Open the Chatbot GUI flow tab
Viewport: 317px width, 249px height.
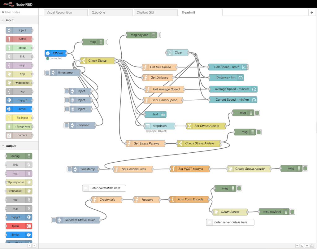156,12
